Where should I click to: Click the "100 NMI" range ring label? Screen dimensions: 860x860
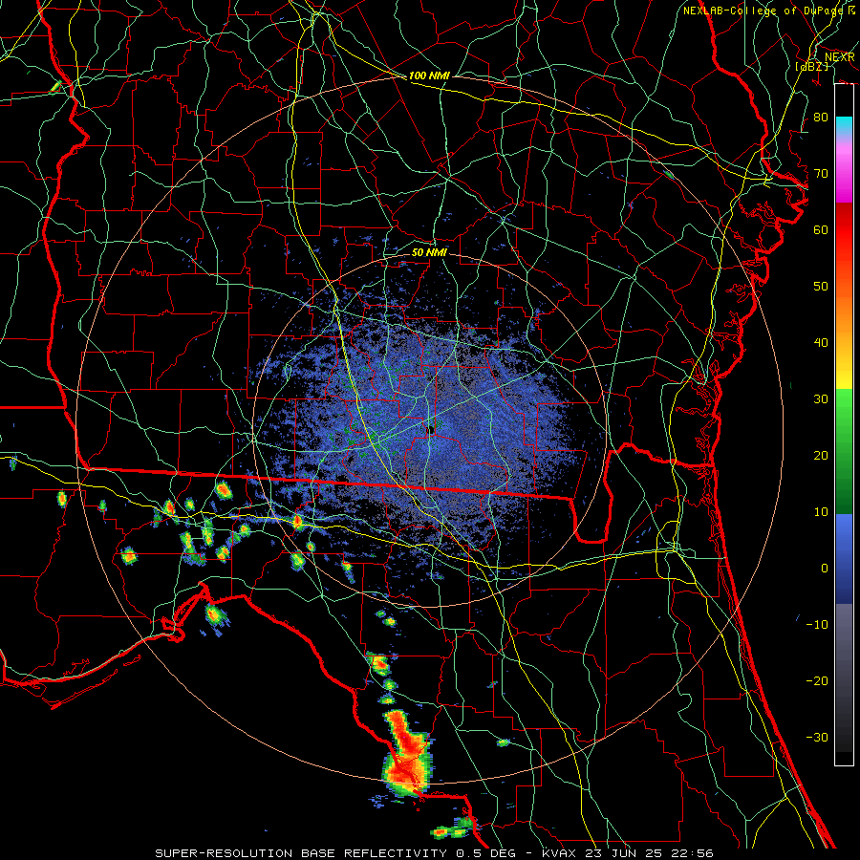(x=429, y=75)
